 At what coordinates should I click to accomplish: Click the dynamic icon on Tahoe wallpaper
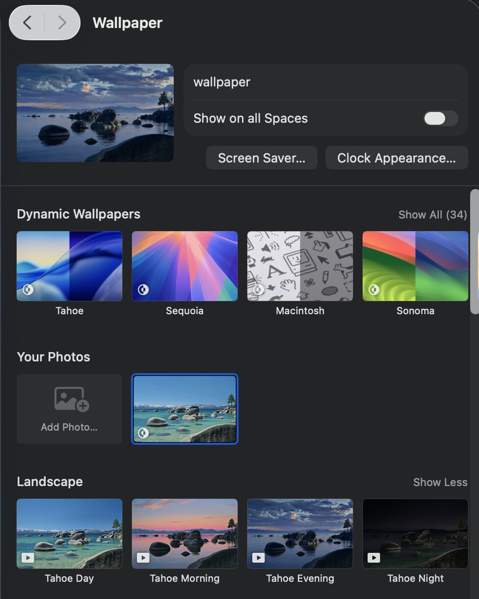[28, 290]
